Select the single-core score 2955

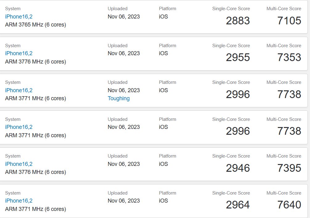pyautogui.click(x=238, y=57)
